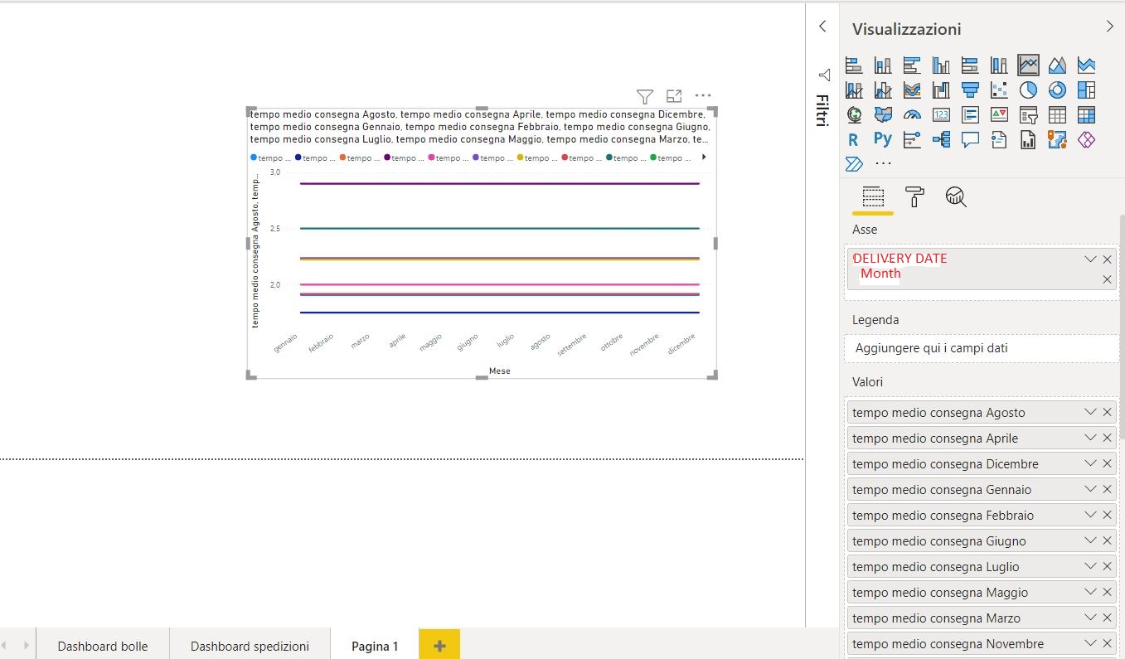1125x659 pixels.
Task: Collapse the Visualizzazioni pane
Action: pos(1110,27)
